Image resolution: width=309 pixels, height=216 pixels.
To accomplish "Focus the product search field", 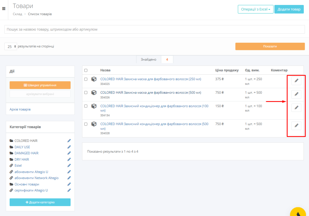I will (x=154, y=29).
